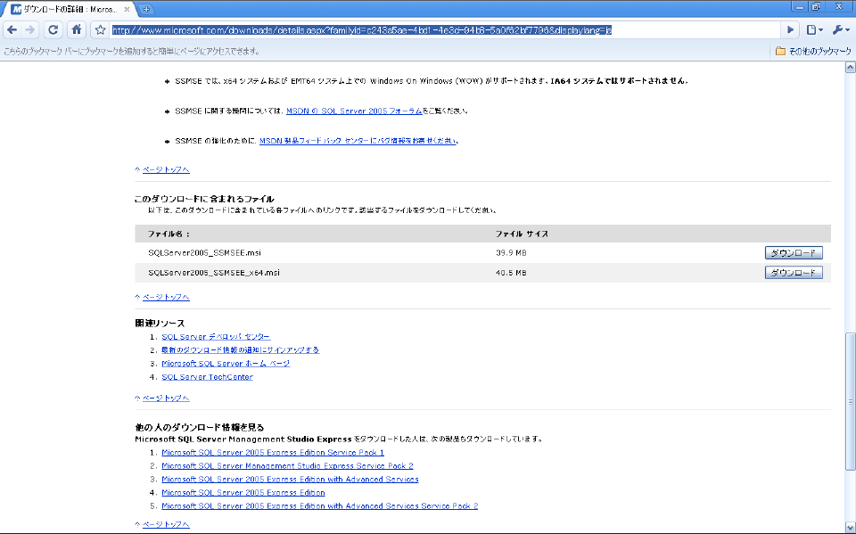Download SQLServer2005_SSMSEE_x64.msi file
Screen dimensions: 856x534
794,273
